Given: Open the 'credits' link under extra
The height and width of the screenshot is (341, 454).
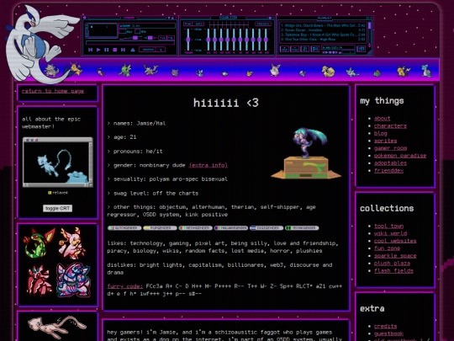Looking at the screenshot, I should (385, 326).
